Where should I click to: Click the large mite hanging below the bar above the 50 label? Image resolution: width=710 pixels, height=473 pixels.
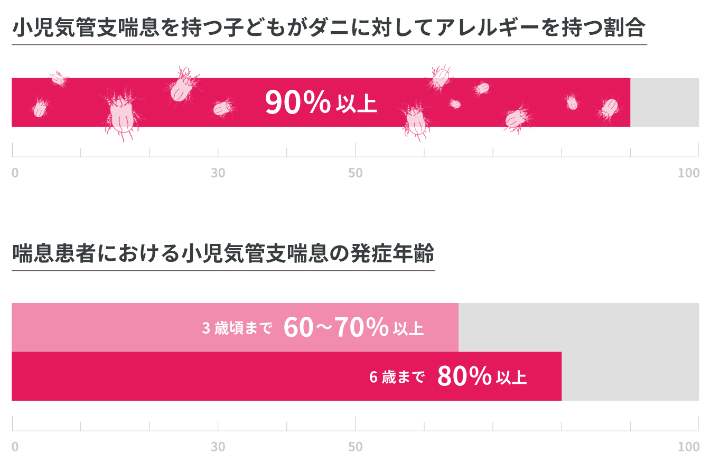(x=417, y=121)
